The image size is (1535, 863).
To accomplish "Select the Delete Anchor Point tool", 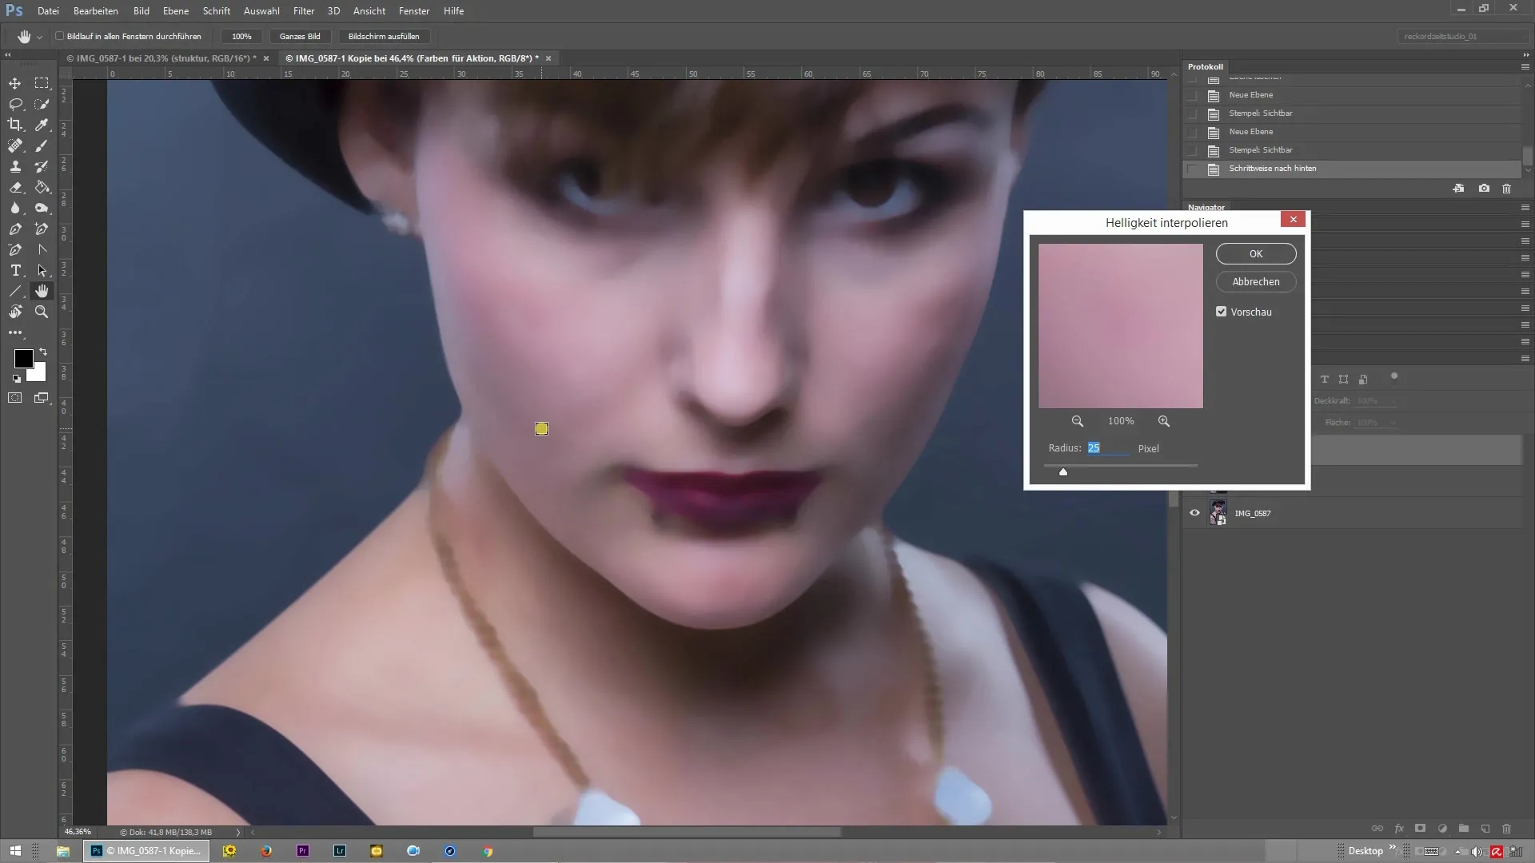I will coord(15,249).
